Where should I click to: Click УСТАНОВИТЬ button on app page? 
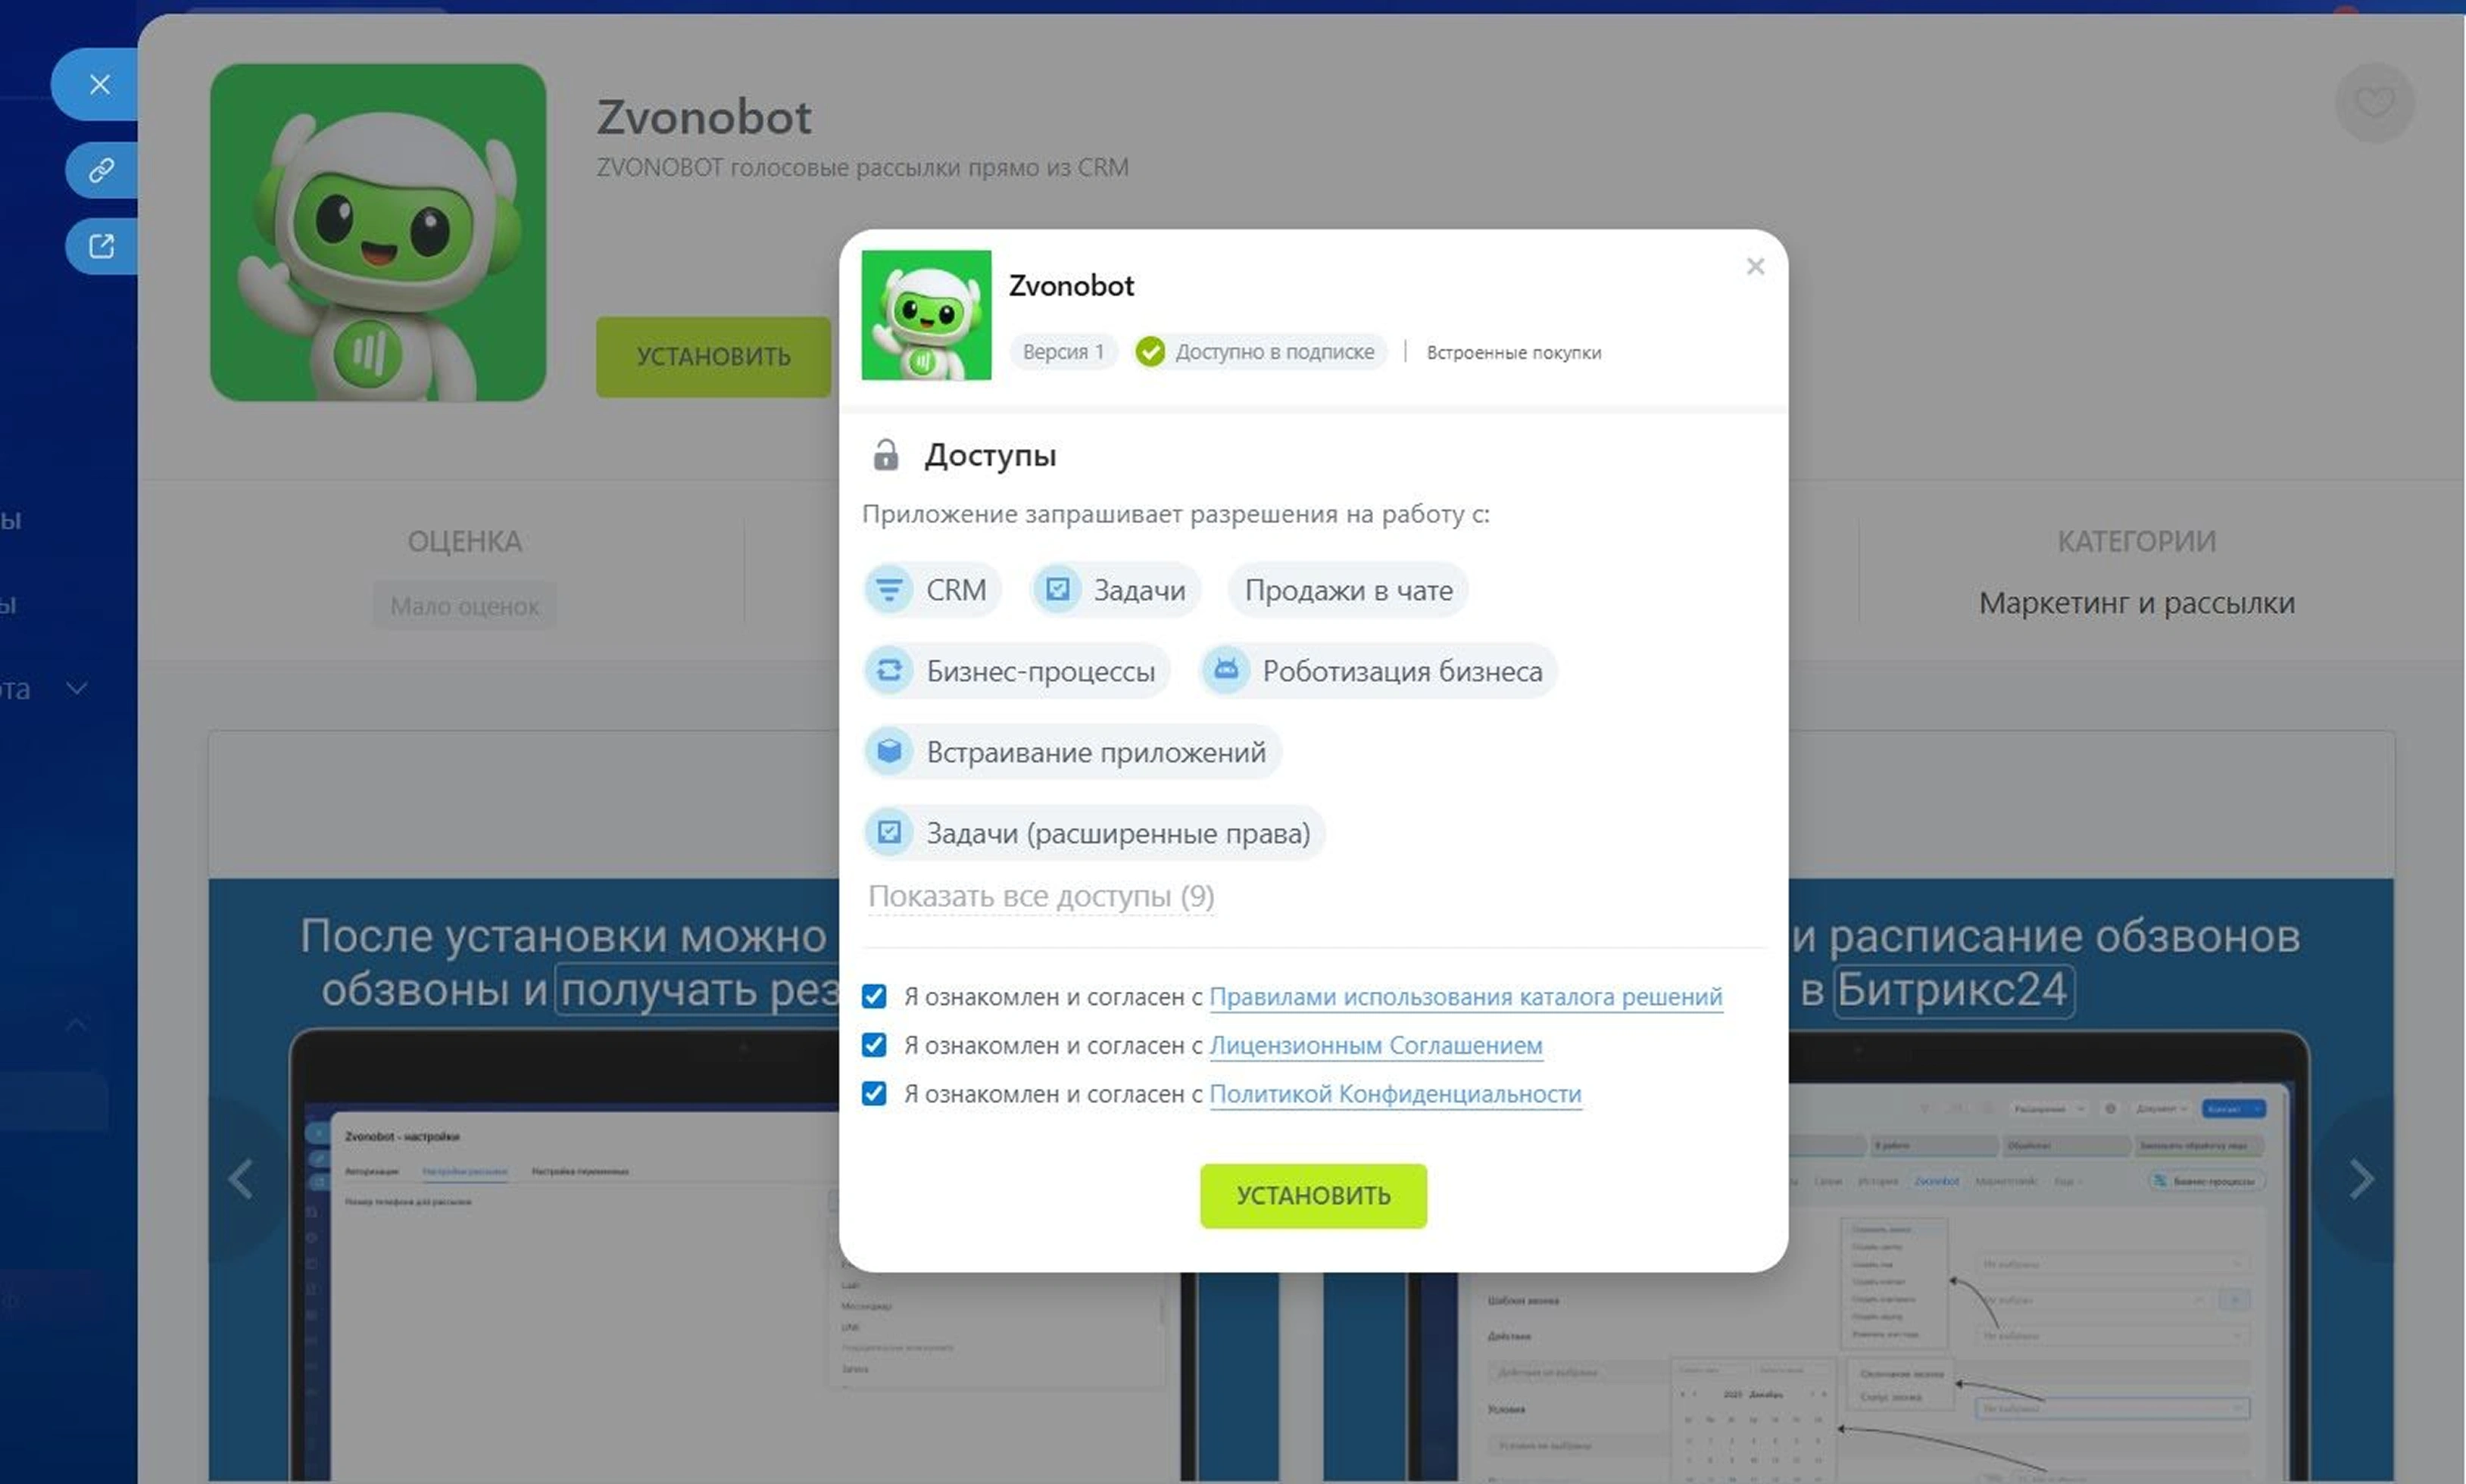713,357
